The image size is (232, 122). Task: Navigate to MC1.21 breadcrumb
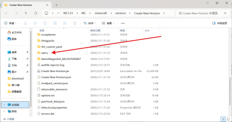68,13
